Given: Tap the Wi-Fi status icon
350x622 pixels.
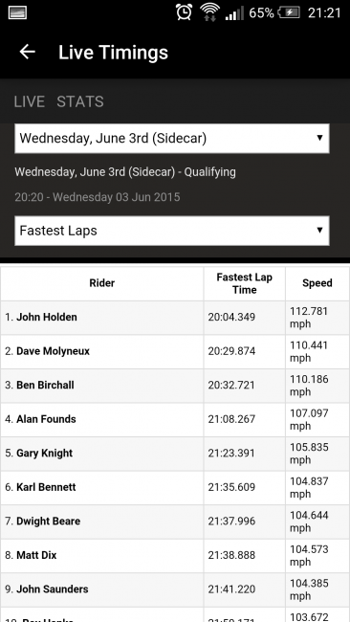Looking at the screenshot, I should pyautogui.click(x=209, y=11).
